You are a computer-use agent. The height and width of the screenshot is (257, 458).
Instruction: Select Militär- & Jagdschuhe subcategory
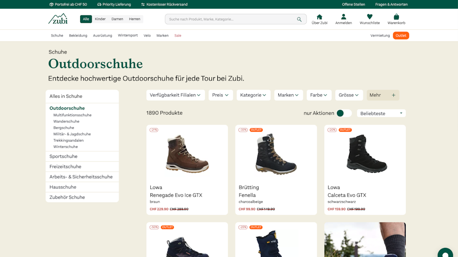click(x=72, y=134)
